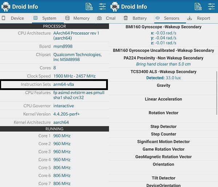Click the 'Detected: 33.0 lux' reading
The width and height of the screenshot is (218, 187).
pos(163,78)
